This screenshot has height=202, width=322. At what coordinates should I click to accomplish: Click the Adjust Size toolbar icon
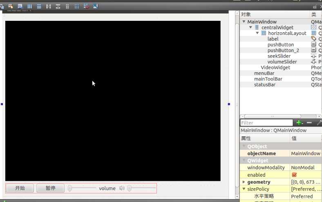pyautogui.click(x=96, y=7)
